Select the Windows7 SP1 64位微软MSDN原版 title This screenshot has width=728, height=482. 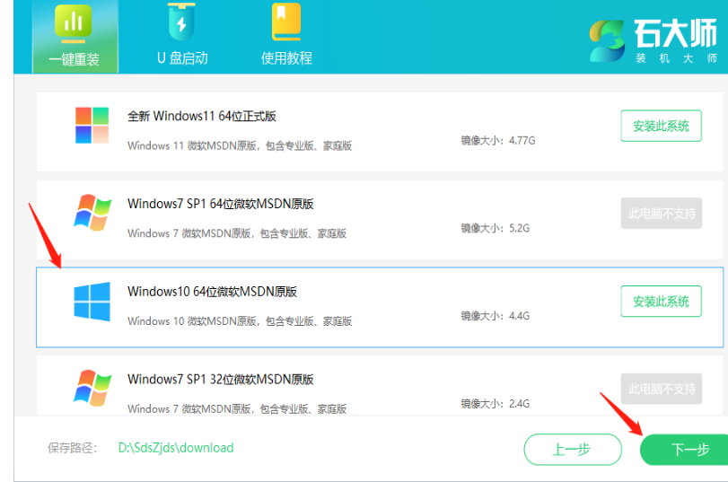221,204
